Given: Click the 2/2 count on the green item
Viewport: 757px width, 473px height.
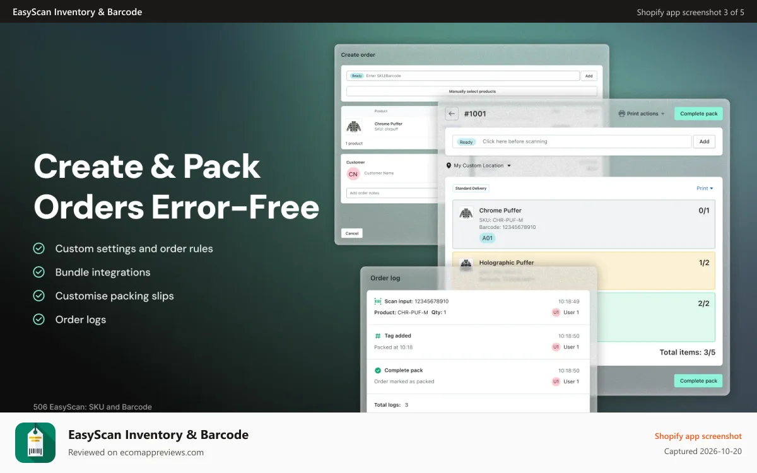Looking at the screenshot, I should tap(704, 303).
